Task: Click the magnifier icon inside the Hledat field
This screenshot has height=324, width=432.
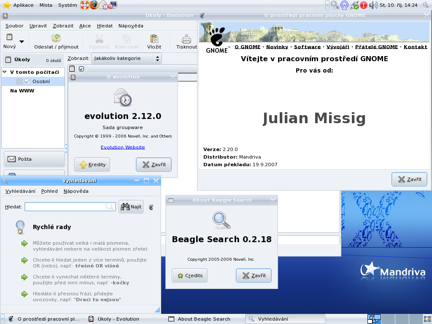Action: coord(109,206)
